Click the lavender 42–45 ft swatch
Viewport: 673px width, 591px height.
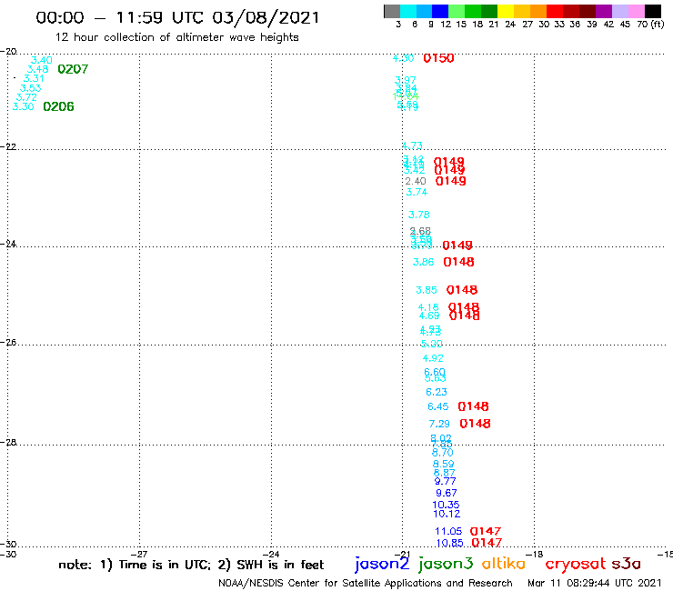click(x=620, y=11)
